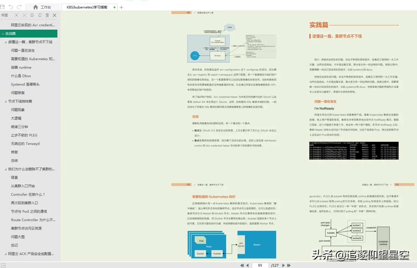Click the redo arrow icon

[x=19, y=7]
